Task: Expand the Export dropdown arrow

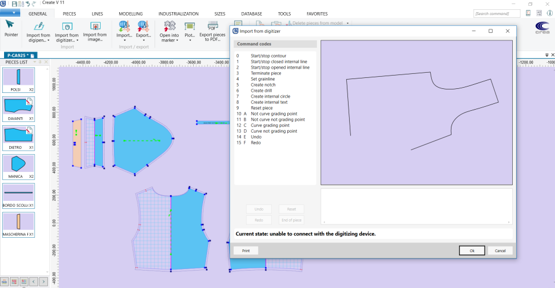Action: [143, 40]
